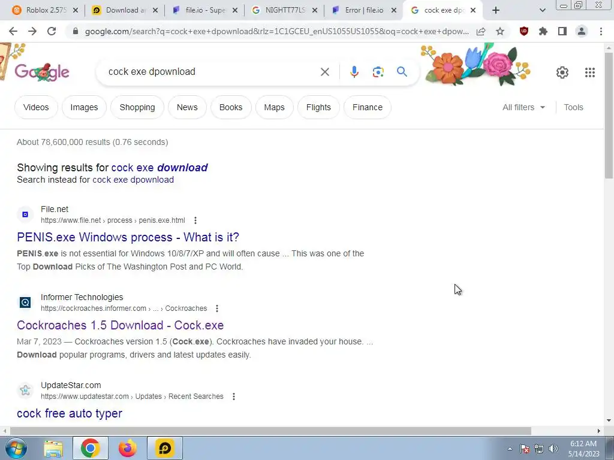Screen dimensions: 614x460
Task: Open the Google doodle logo
Action: pos(42,72)
